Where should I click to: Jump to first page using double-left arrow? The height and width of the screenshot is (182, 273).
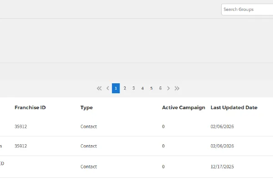click(99, 88)
